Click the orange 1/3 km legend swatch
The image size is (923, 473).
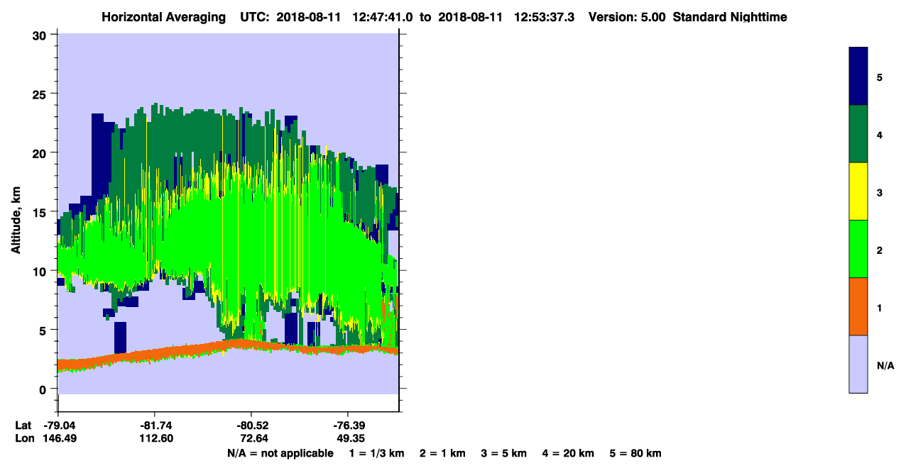click(x=858, y=306)
